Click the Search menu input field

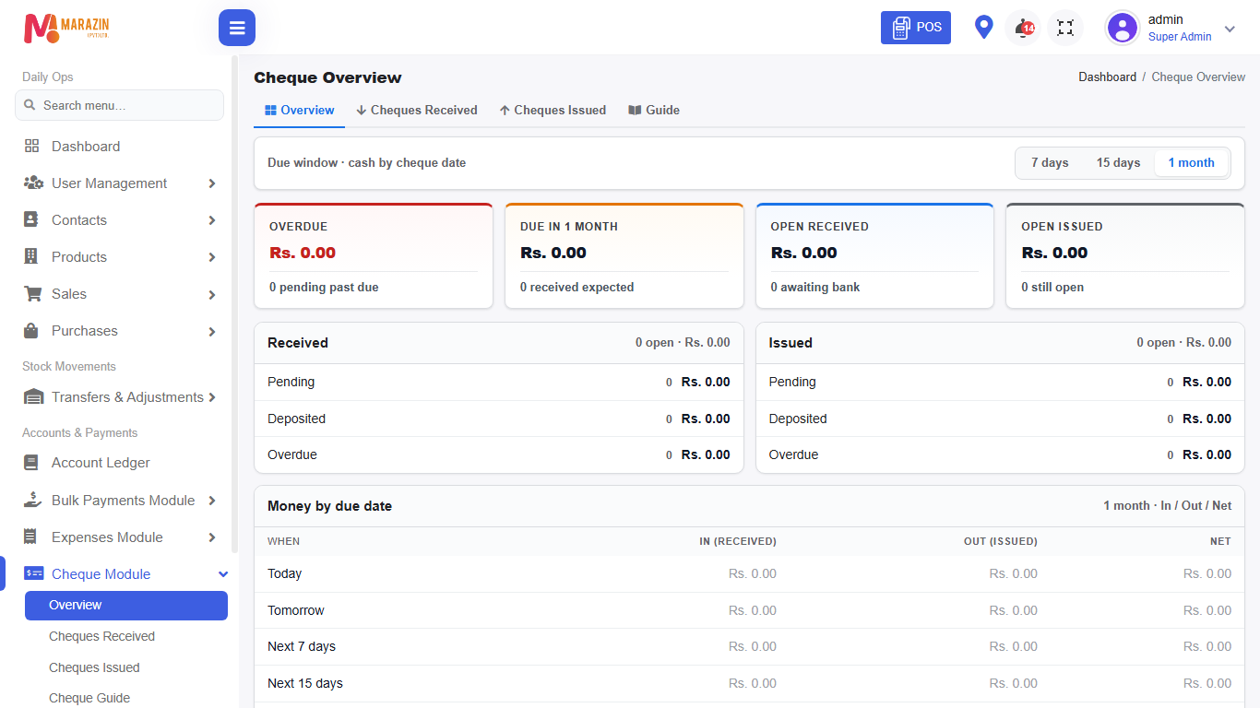119,105
